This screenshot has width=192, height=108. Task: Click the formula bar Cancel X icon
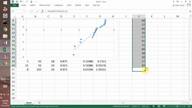pos(32,11)
